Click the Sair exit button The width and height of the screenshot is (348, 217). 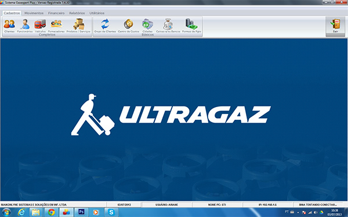335,26
